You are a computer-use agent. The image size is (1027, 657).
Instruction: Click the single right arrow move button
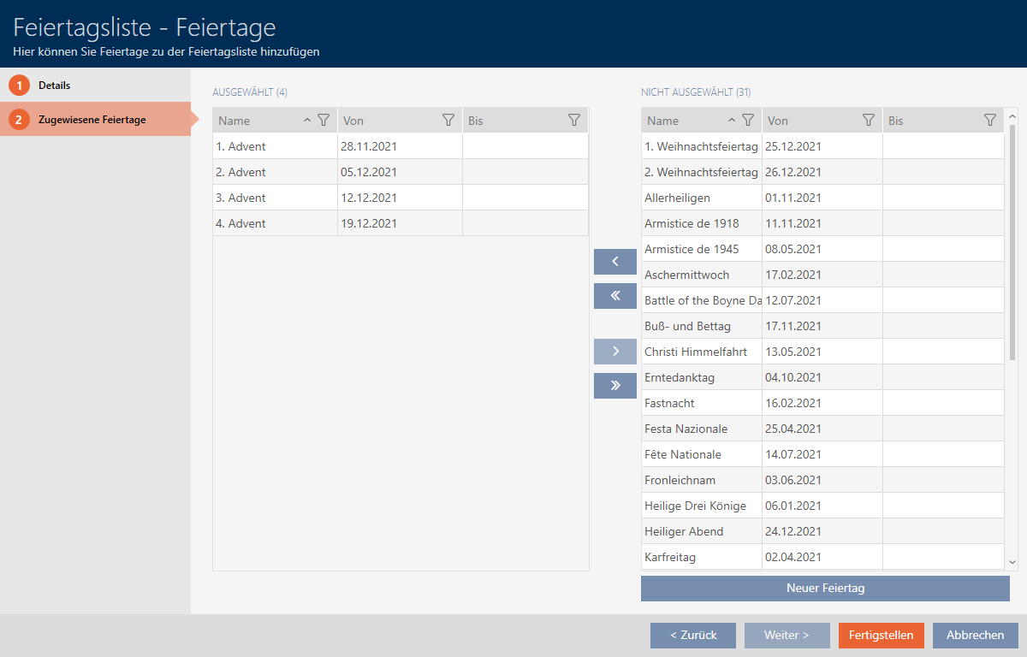pos(614,352)
